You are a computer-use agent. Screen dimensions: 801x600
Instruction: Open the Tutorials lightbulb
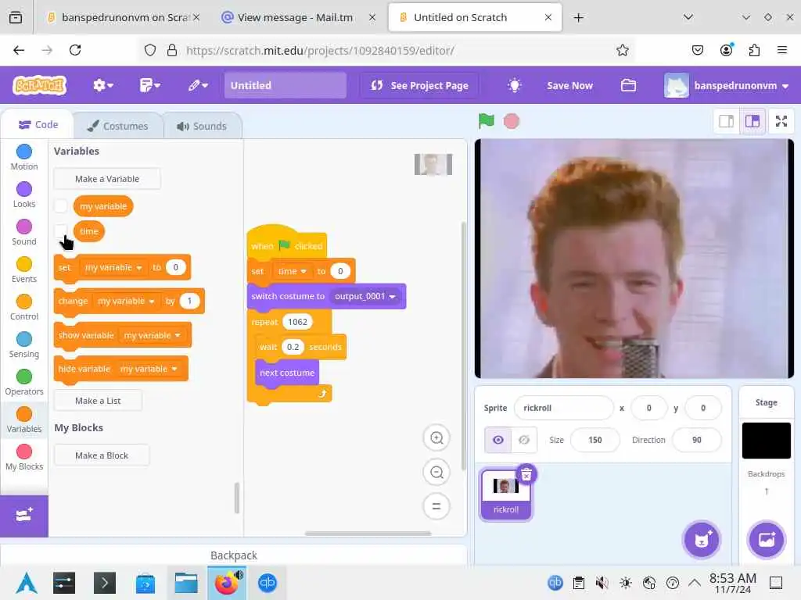pos(515,85)
